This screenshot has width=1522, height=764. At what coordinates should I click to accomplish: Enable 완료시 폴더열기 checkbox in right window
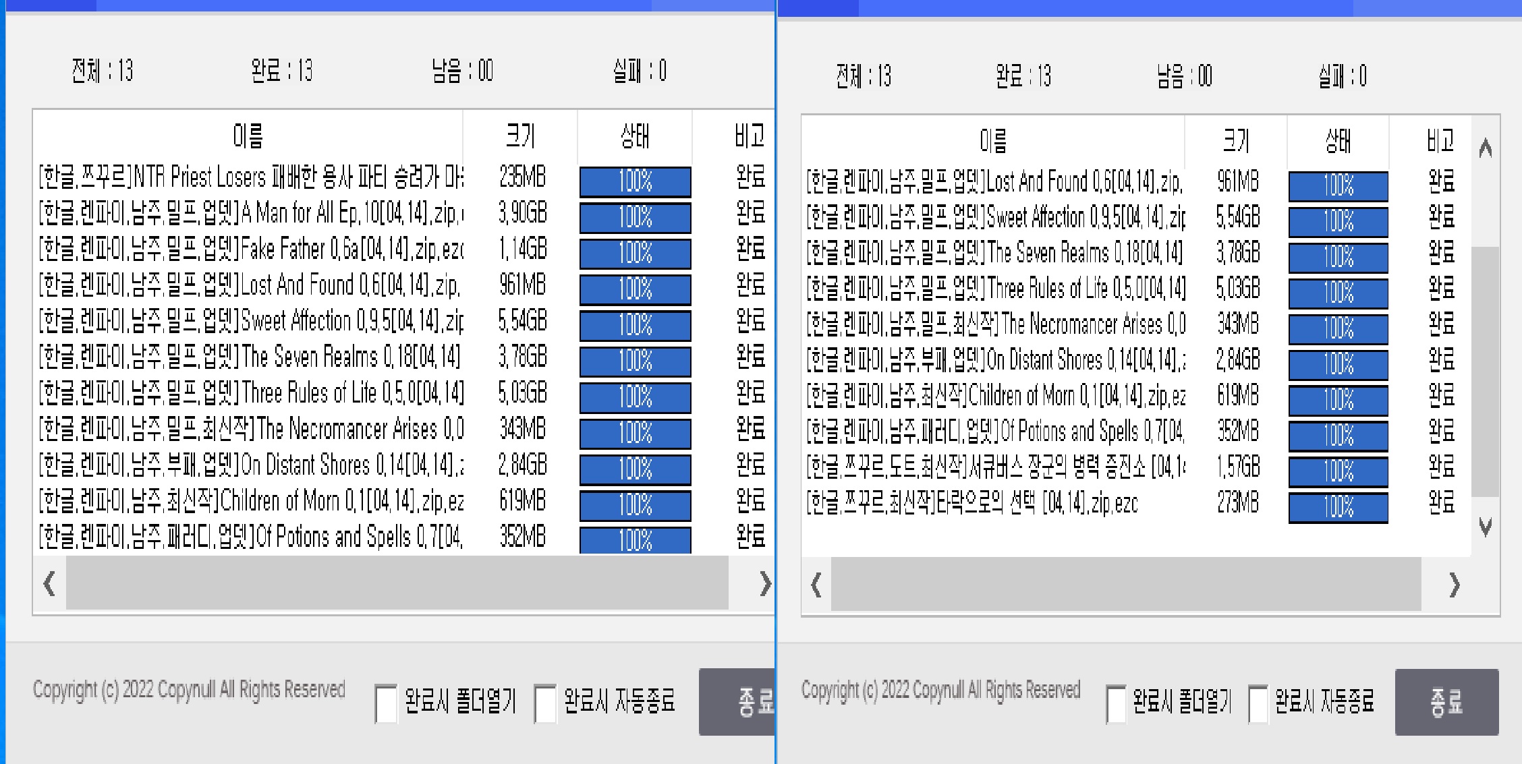tap(1117, 704)
